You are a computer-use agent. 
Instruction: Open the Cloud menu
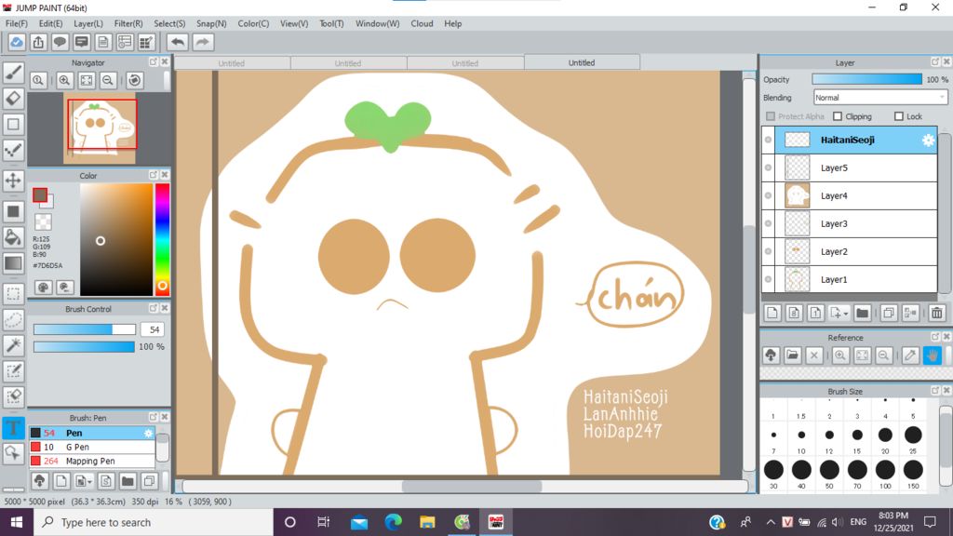tap(422, 23)
